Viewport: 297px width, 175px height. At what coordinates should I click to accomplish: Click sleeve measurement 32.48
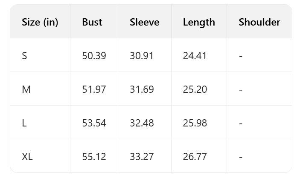(x=142, y=123)
